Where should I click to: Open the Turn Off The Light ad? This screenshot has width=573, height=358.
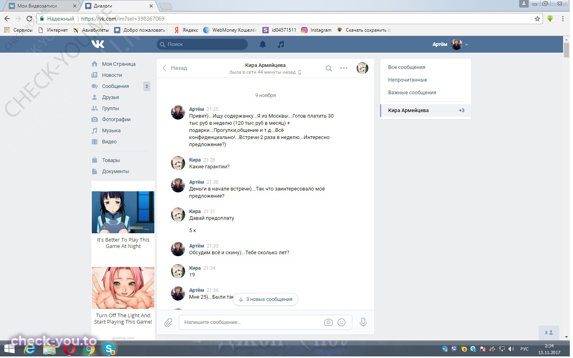pyautogui.click(x=124, y=297)
